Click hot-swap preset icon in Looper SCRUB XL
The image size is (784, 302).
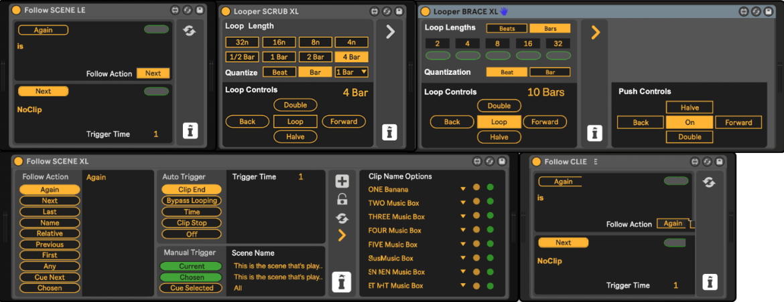[x=387, y=11]
